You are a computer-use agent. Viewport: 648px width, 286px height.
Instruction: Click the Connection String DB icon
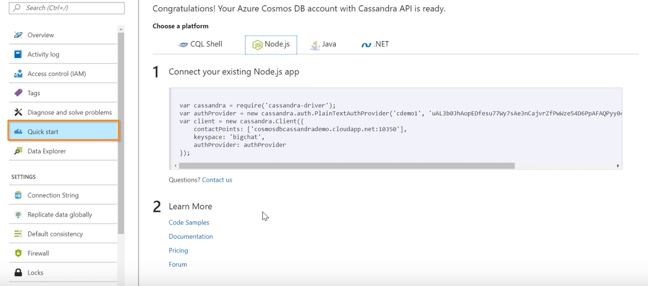pos(18,196)
